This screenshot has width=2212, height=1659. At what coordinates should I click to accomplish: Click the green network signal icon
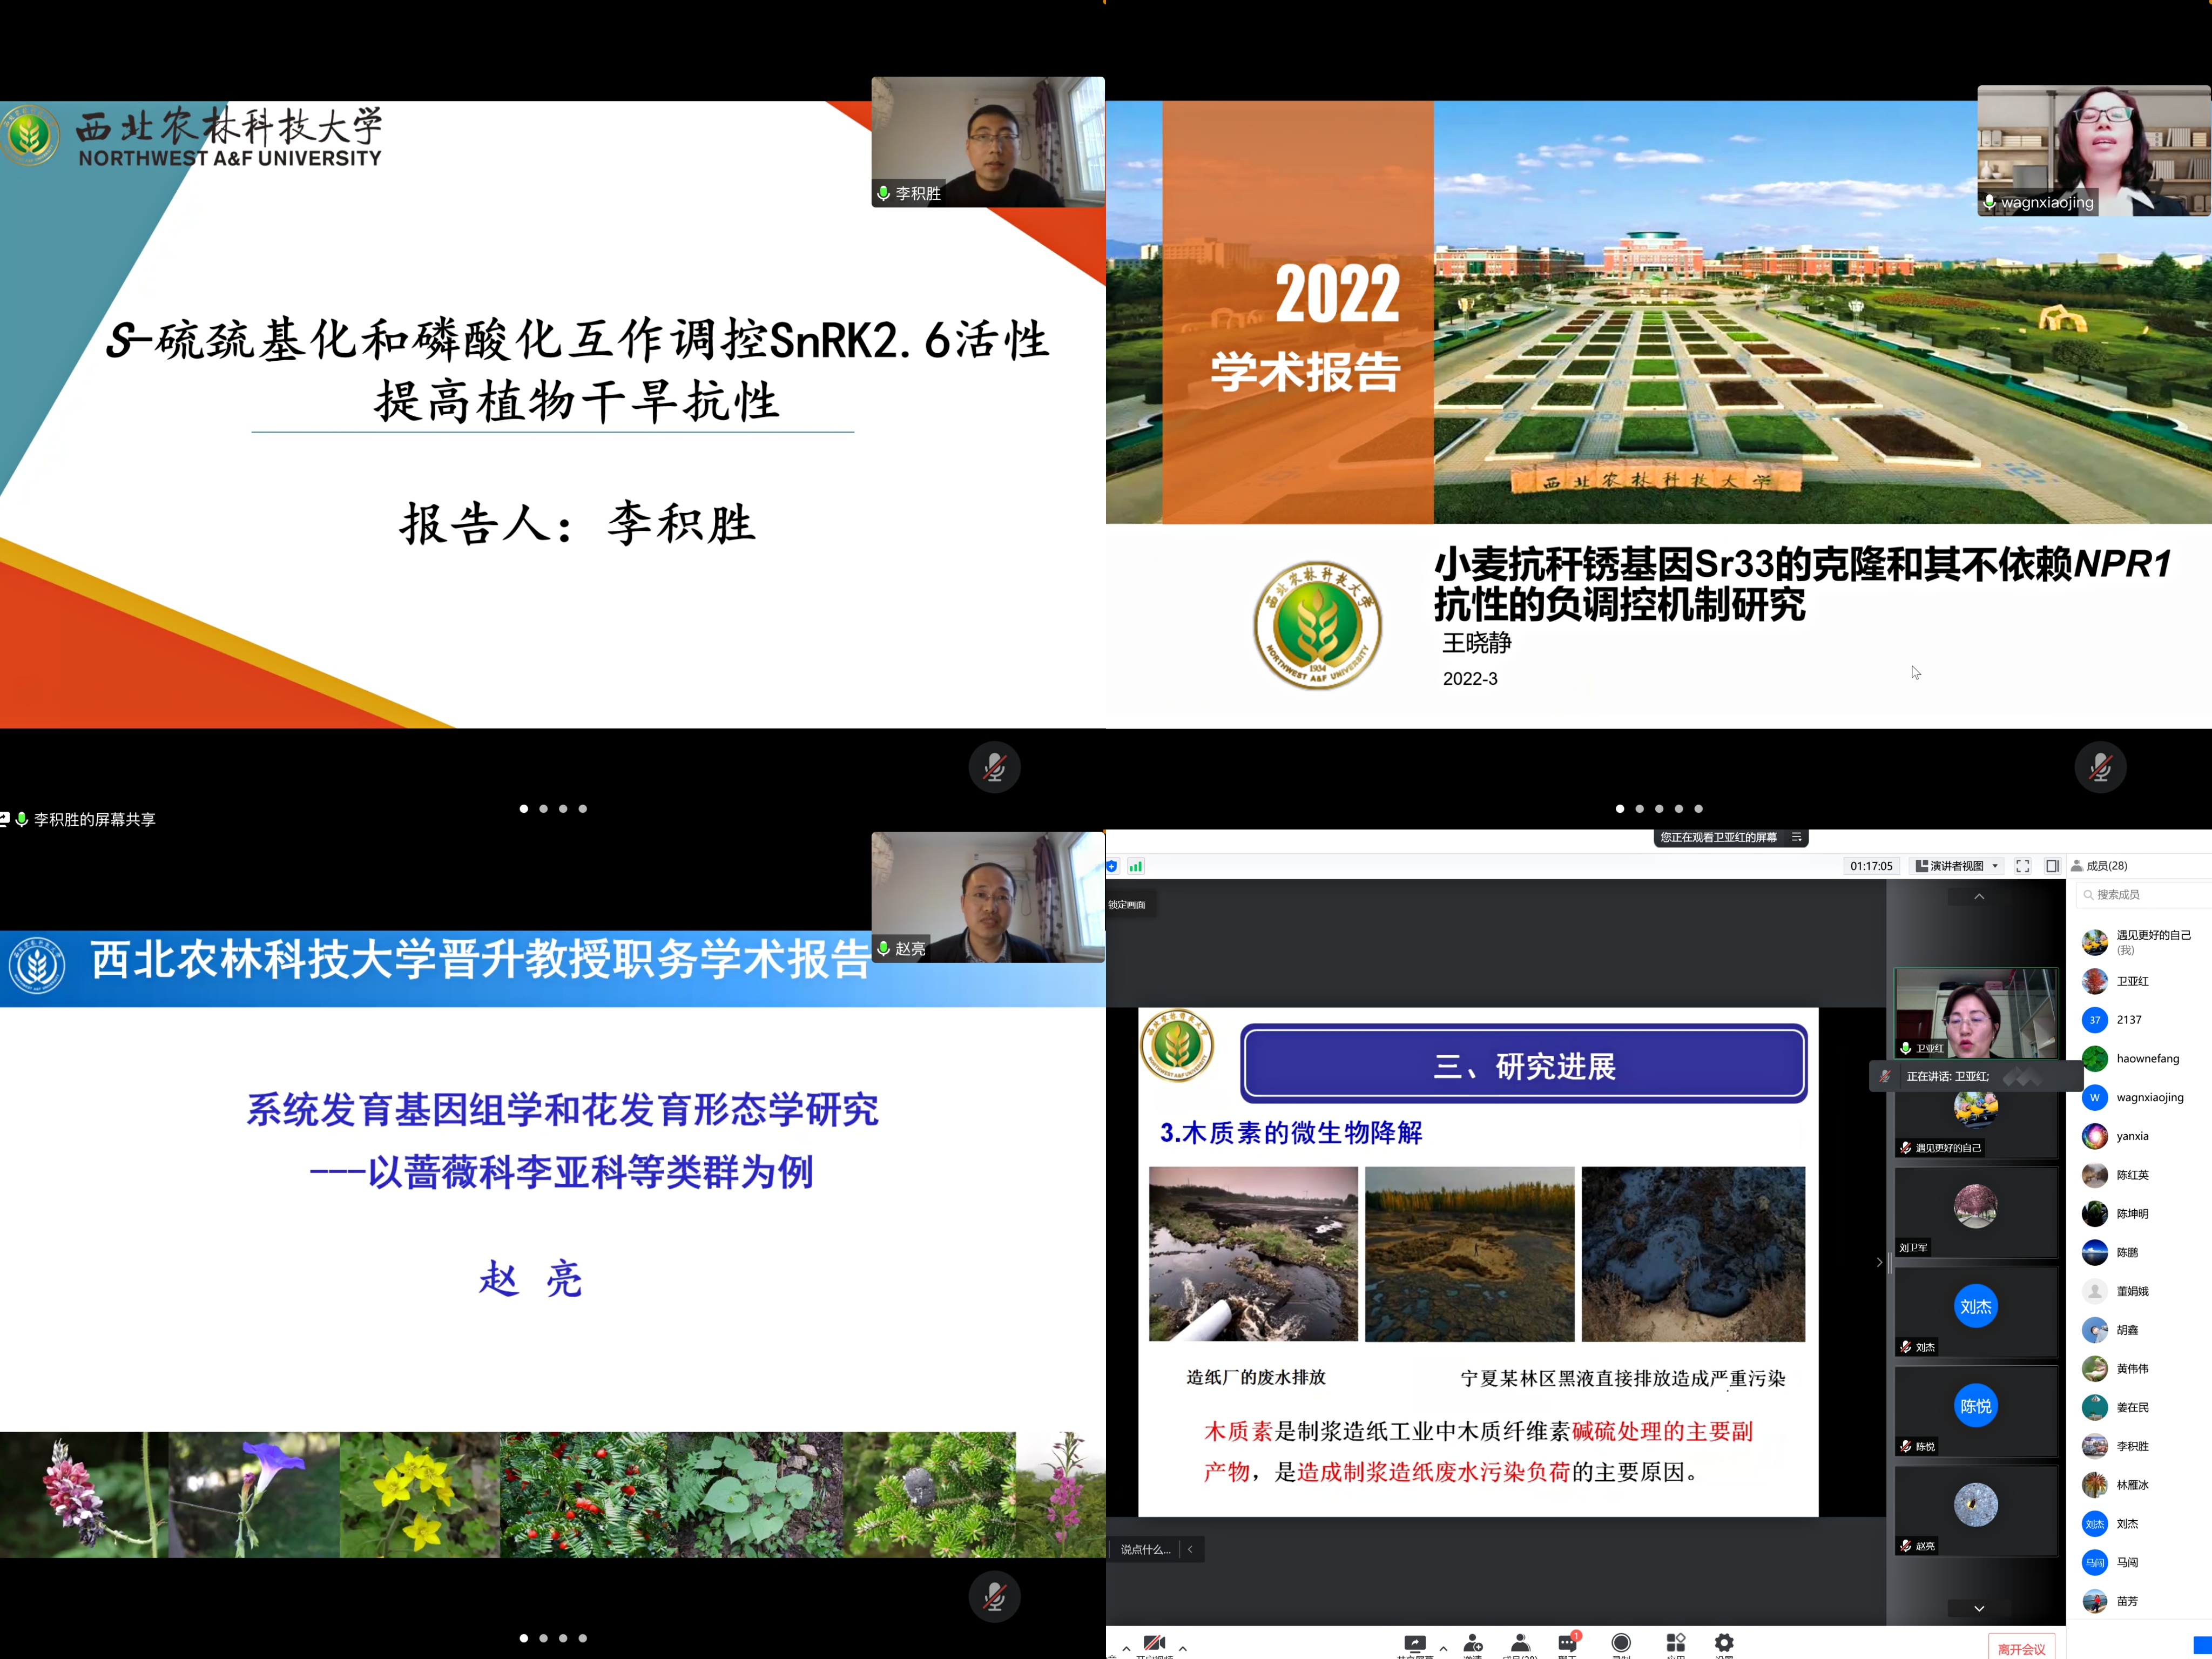click(1136, 866)
